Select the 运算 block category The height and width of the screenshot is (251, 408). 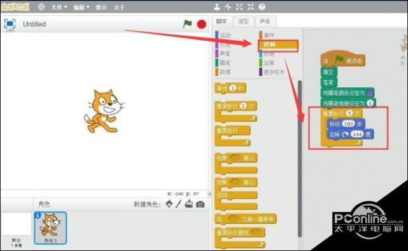[267, 63]
